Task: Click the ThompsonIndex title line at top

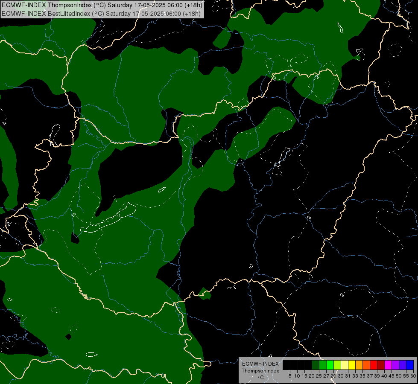Action: [102, 5]
